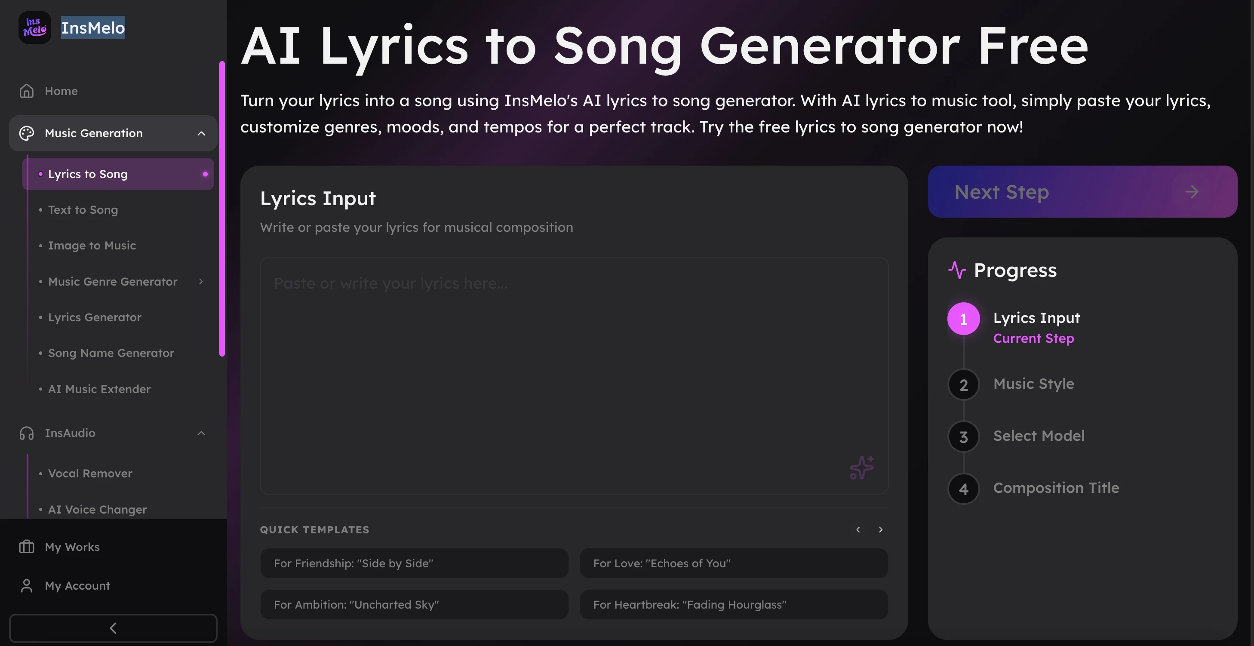Collapse the InsAudio section chevron

tap(201, 433)
